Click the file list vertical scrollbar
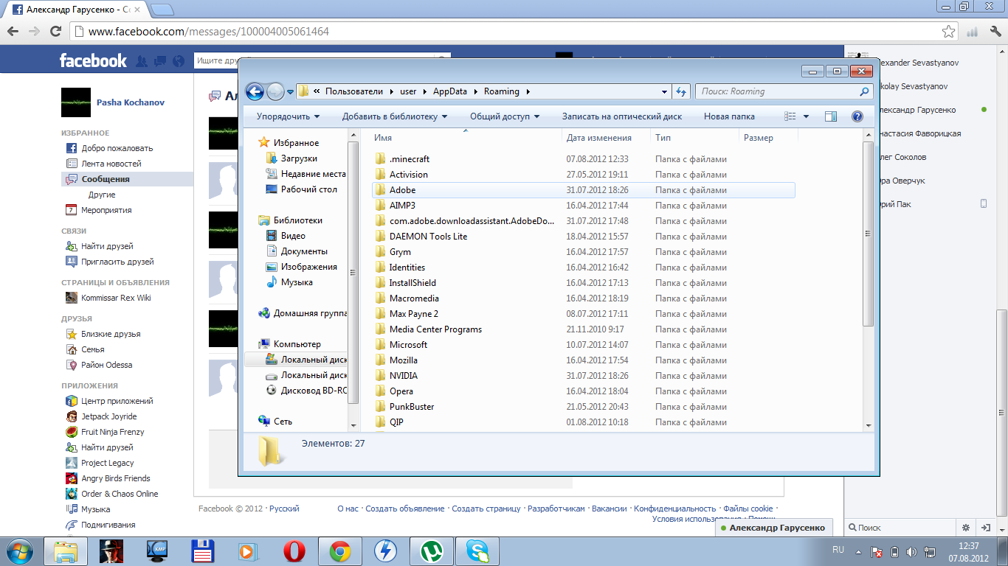The image size is (1008, 566). tap(868, 234)
